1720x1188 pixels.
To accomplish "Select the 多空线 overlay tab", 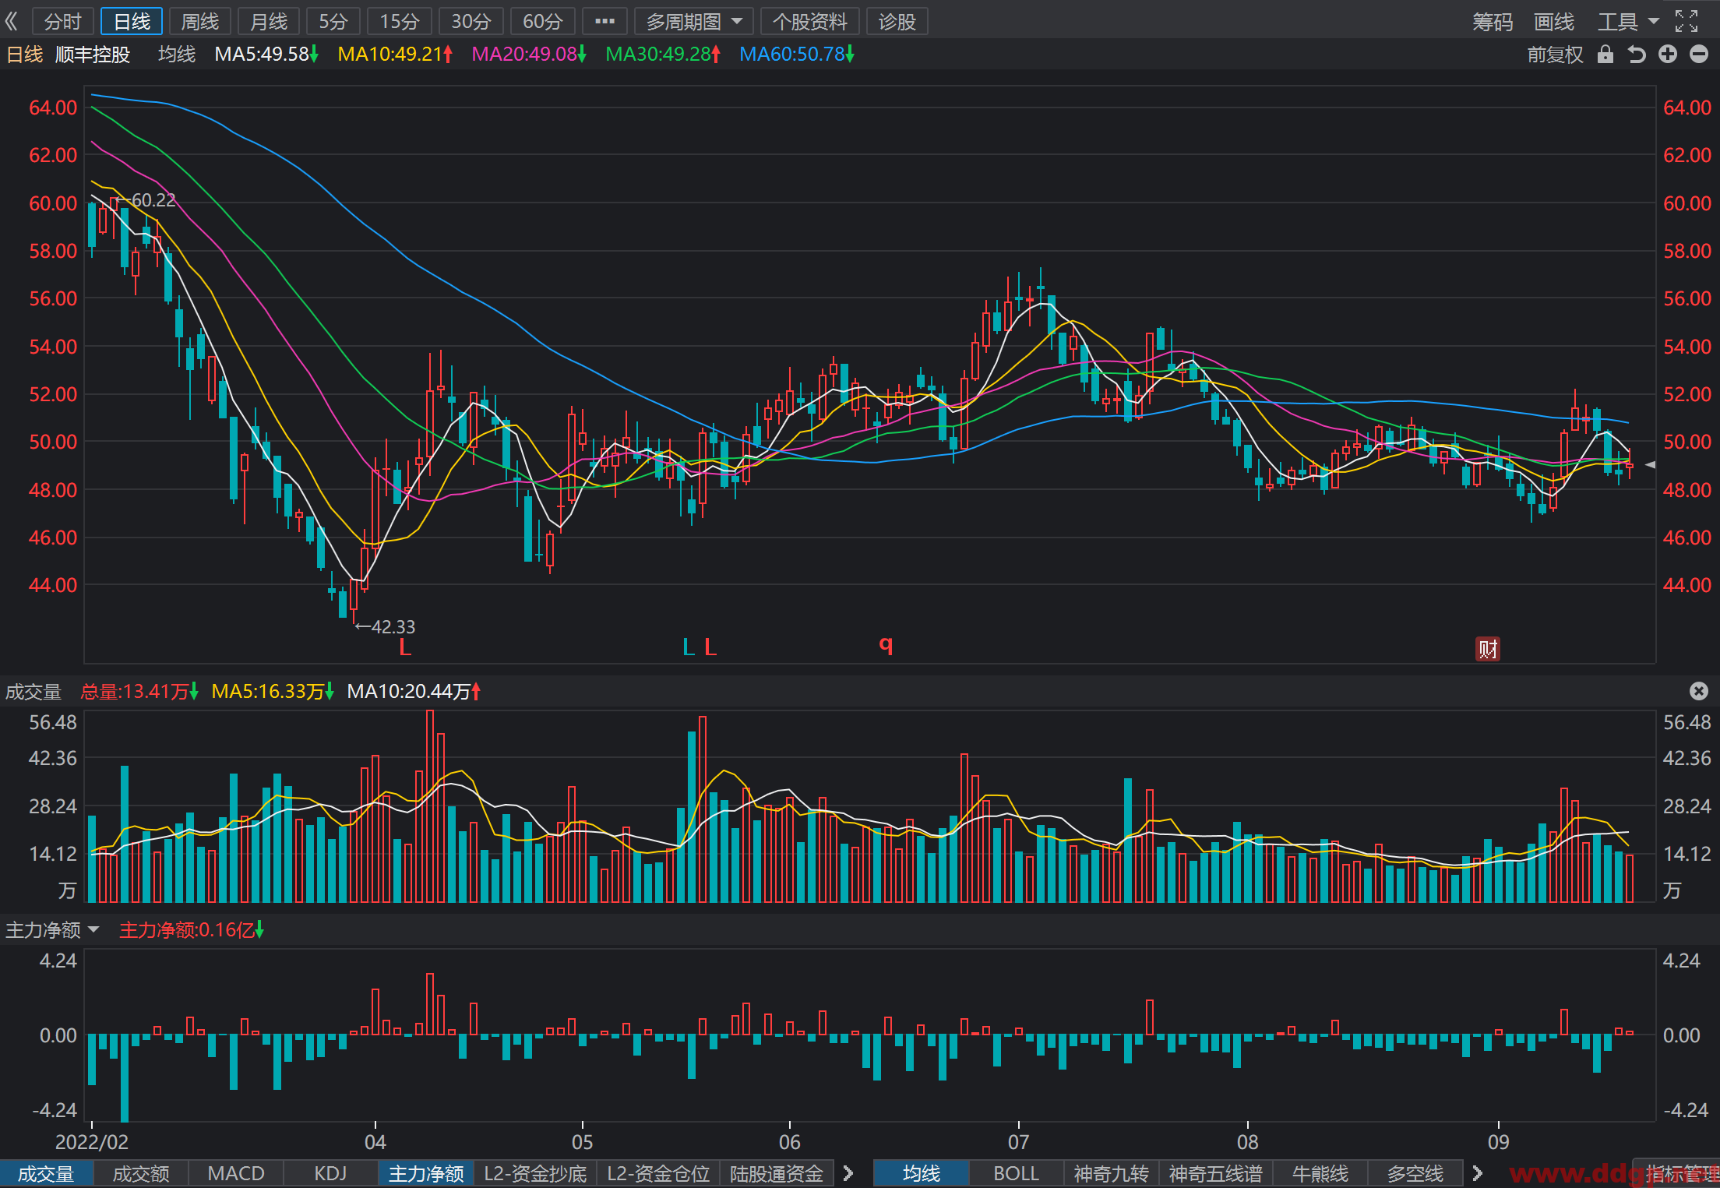I will point(1415,1173).
